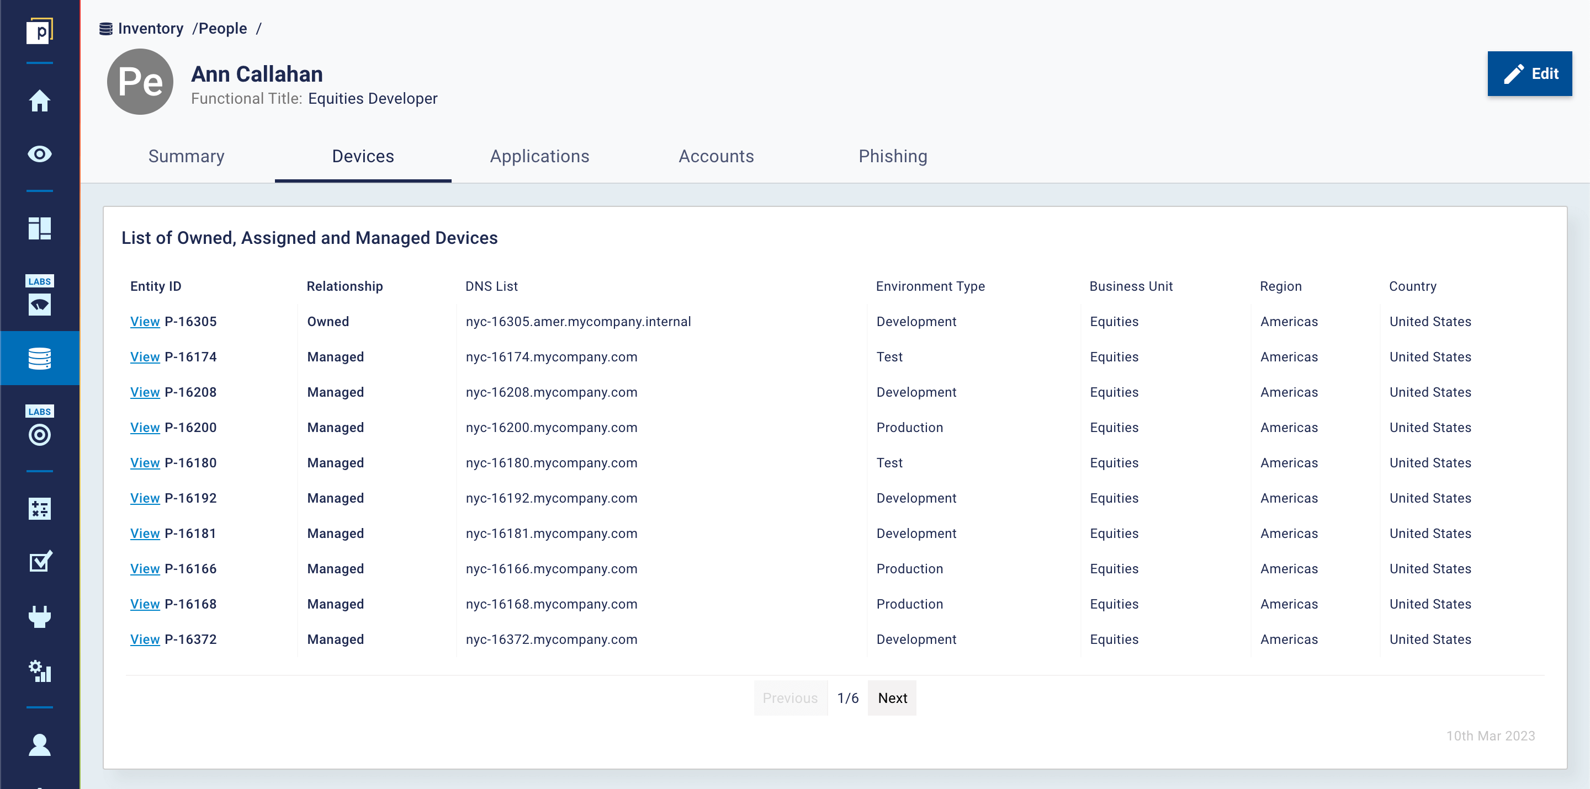Click the Inventory breadcrumb database icon

click(106, 29)
